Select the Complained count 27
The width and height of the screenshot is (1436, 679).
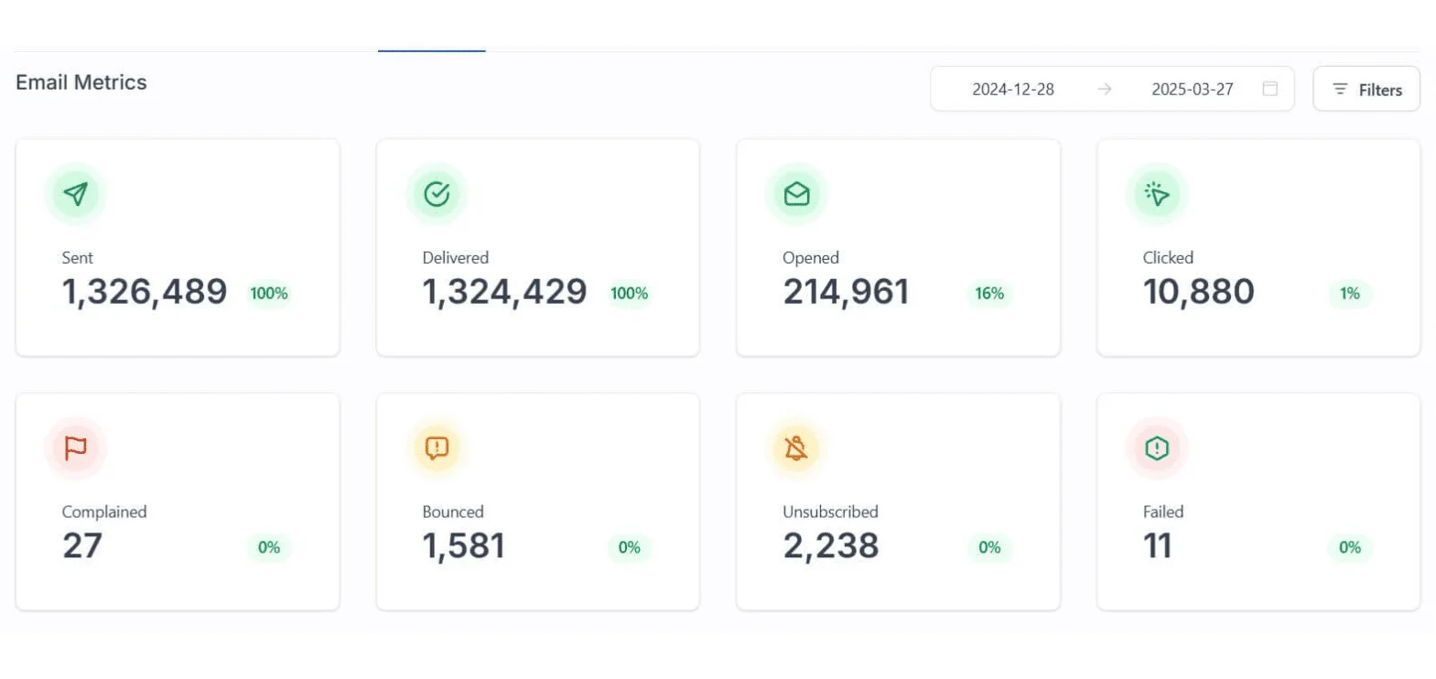82,546
